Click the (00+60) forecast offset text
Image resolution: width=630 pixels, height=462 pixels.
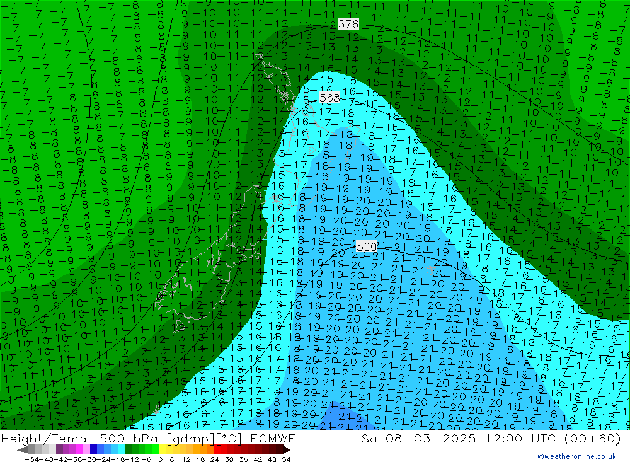(593, 439)
